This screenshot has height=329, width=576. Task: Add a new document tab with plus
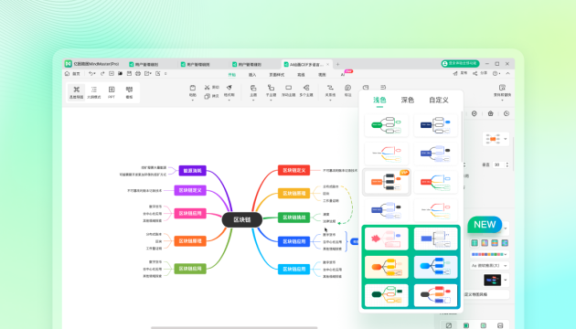tap(337, 64)
